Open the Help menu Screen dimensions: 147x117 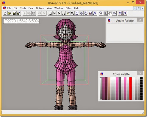click(77, 8)
